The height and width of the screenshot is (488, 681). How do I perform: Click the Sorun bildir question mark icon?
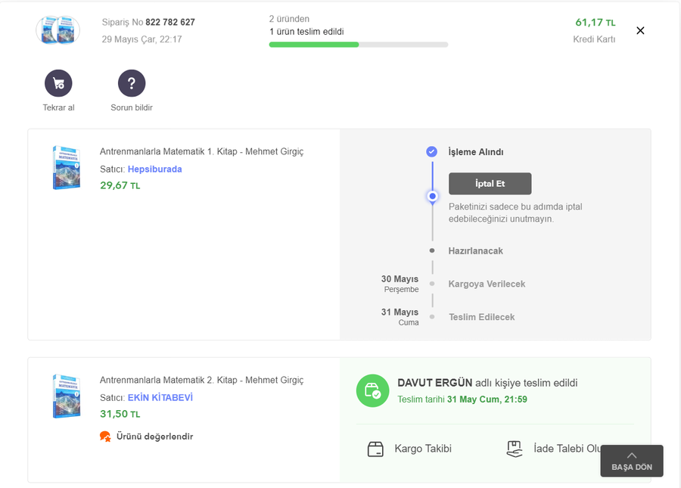tap(132, 83)
